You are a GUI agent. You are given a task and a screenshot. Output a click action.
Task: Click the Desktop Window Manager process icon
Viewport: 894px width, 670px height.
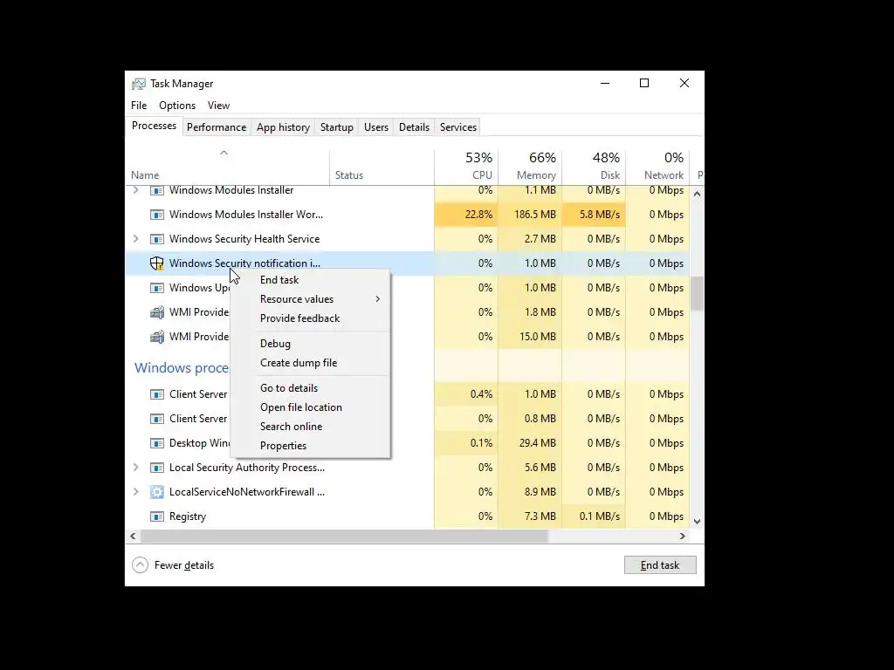[x=157, y=443]
